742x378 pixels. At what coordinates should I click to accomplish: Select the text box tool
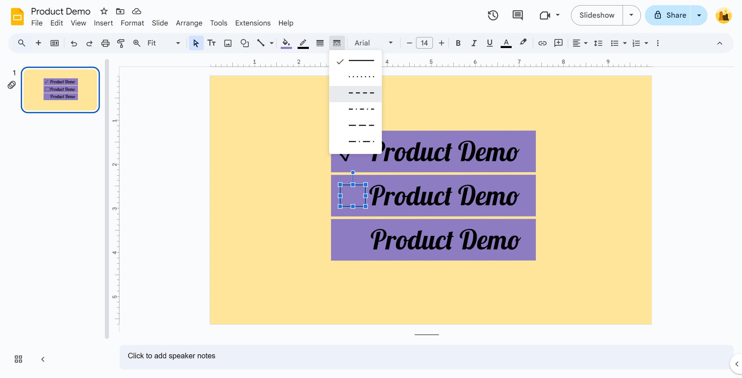[x=212, y=43]
